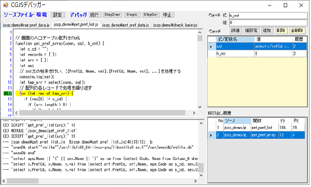This screenshot has height=187, width=311.
Task: Open the 設定 settings button
Action: tap(58, 15)
